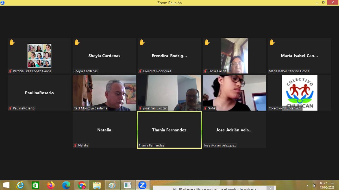The height and width of the screenshot is (190, 339).
Task: Select Patricia Lidia López García's photo collage tile
Action: click(x=40, y=56)
